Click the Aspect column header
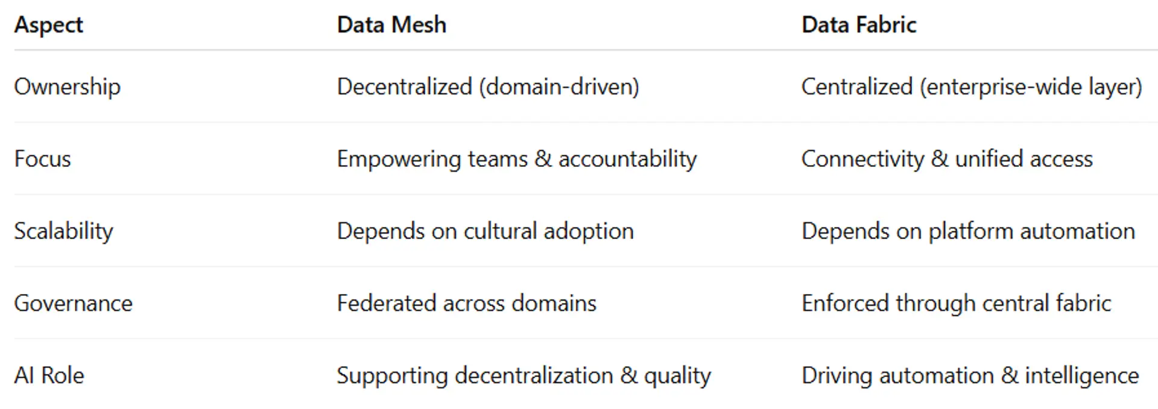Image resolution: width=1158 pixels, height=409 pixels. [x=48, y=25]
